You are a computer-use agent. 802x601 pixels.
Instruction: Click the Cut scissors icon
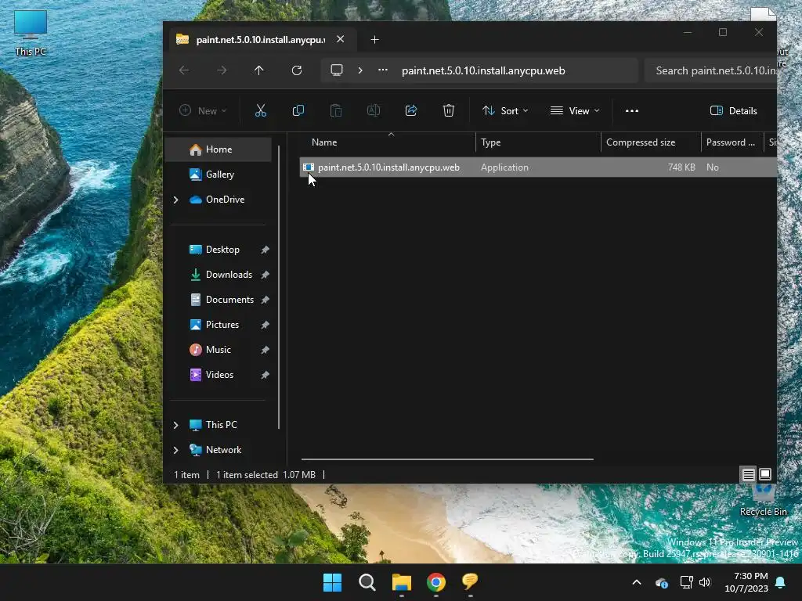261,110
